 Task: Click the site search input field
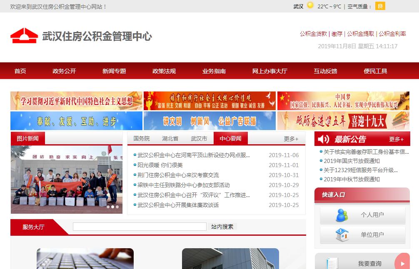tap(140, 227)
